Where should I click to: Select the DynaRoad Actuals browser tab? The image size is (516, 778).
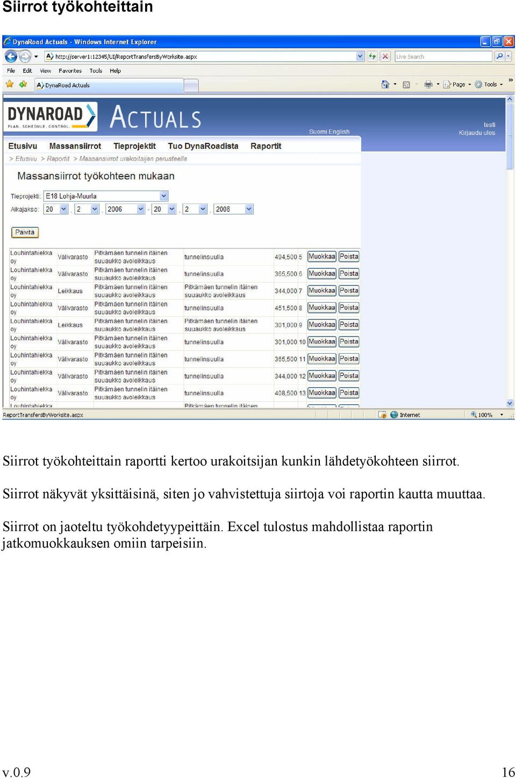pos(109,85)
